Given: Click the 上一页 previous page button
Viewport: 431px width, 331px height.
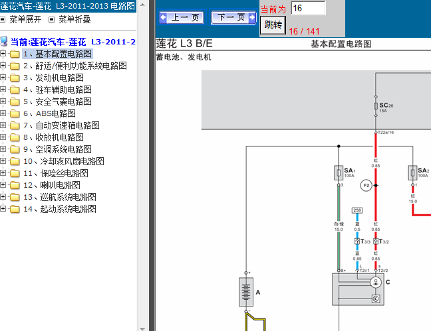Looking at the screenshot, I should click(182, 18).
